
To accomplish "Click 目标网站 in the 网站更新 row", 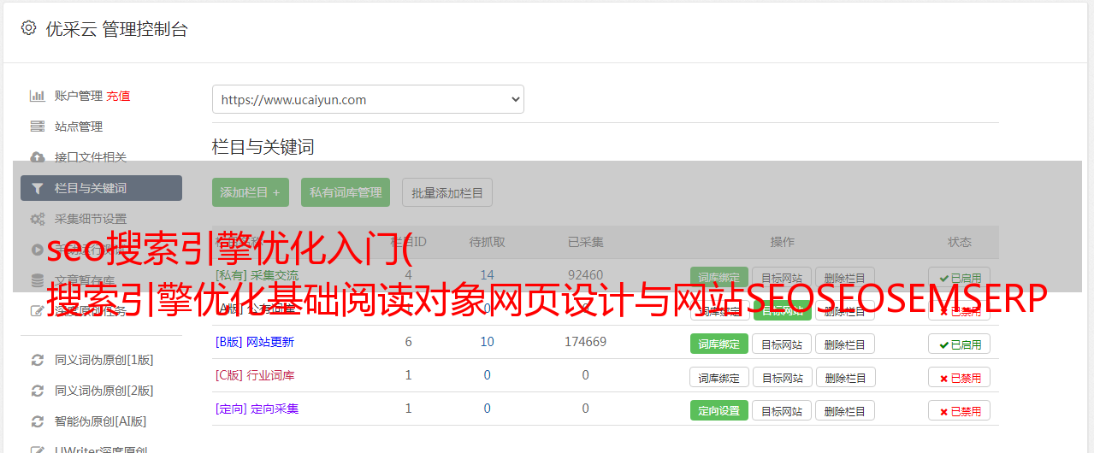I will pyautogui.click(x=782, y=344).
